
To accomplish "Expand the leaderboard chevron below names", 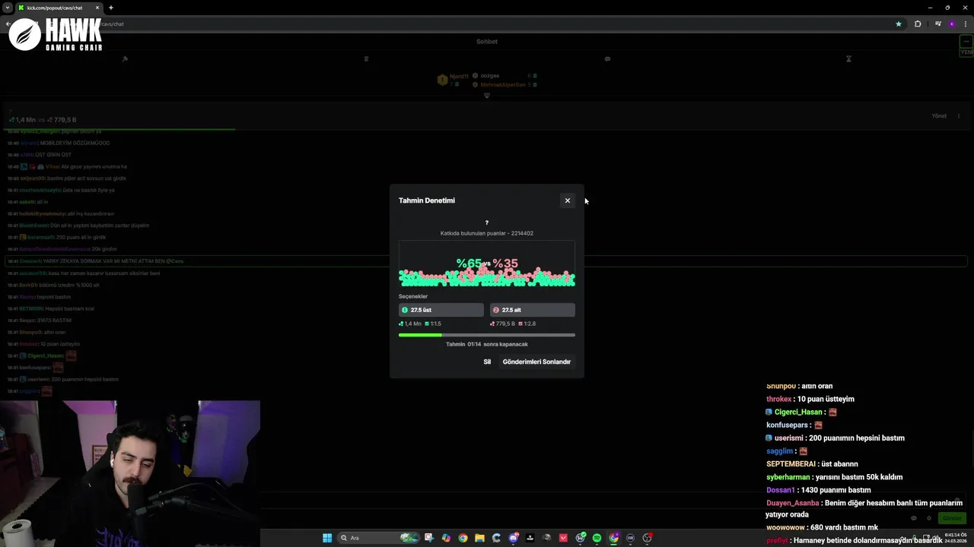I will coord(487,95).
